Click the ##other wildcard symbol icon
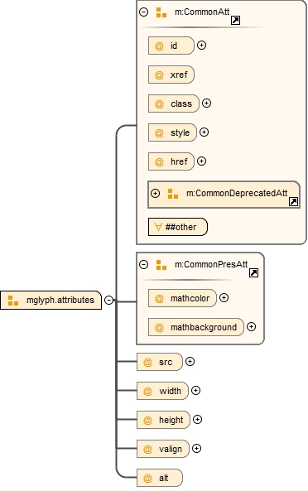Viewport: 308px width, 491px height. (x=158, y=227)
